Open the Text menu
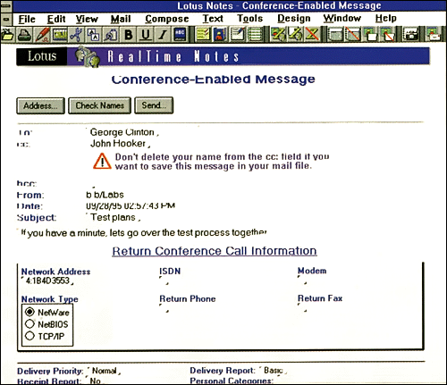Viewport: 447px width, 385px height. pos(213,19)
